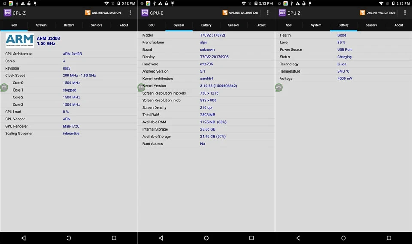Select Scaling Governor value 'interactive'

(71, 133)
